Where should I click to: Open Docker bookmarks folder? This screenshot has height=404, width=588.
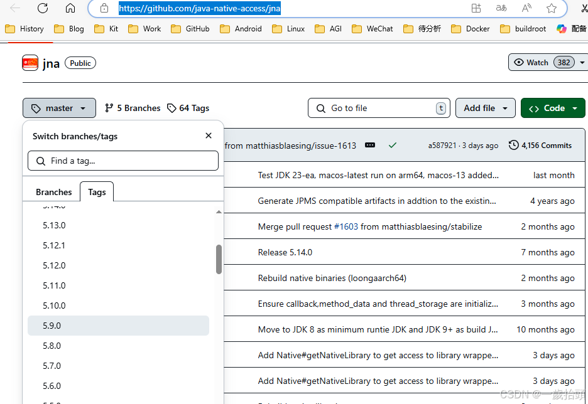coord(471,29)
